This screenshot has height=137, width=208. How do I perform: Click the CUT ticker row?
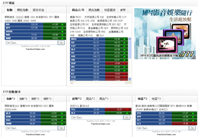[99, 46]
